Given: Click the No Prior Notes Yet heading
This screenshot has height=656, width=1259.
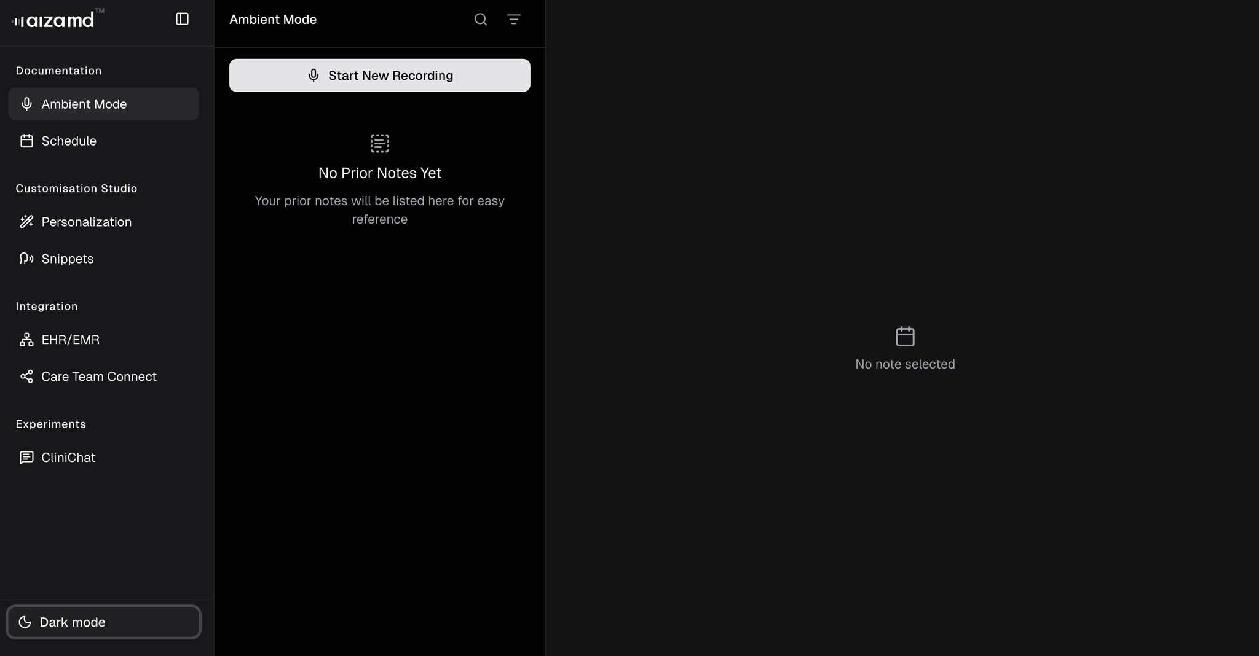Looking at the screenshot, I should [380, 173].
